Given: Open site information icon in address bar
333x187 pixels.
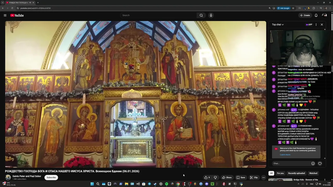Looking at the screenshot, I should pos(18,8).
